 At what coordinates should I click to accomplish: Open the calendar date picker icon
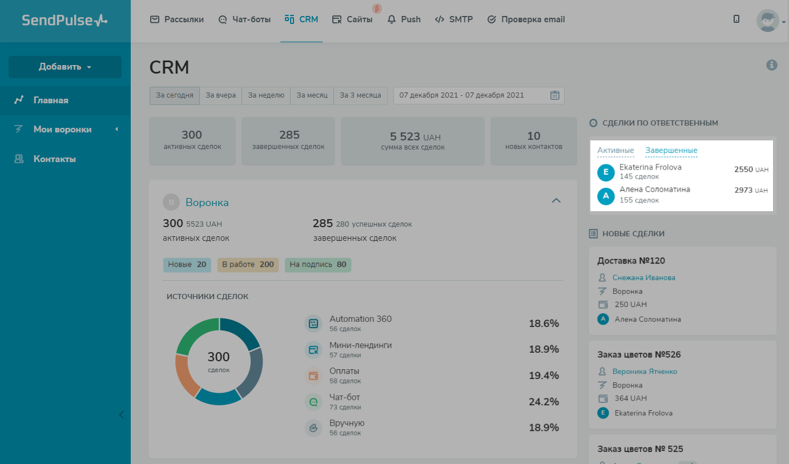point(554,95)
